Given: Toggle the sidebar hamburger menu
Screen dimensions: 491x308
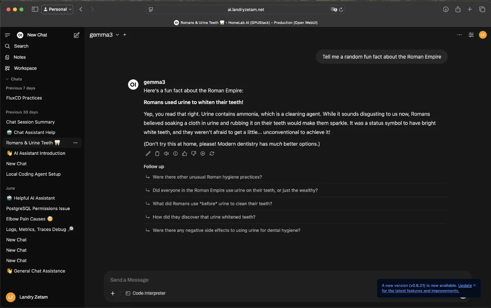Looking at the screenshot, I should pos(7,35).
